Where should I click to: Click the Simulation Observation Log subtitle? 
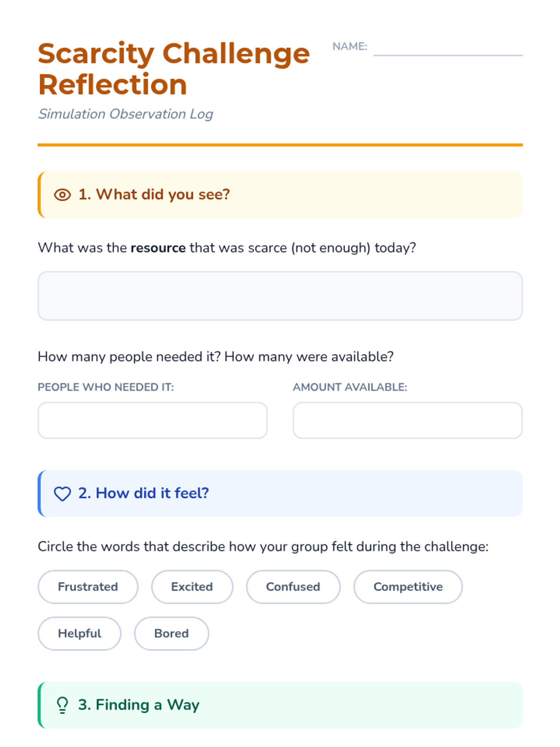(x=126, y=114)
